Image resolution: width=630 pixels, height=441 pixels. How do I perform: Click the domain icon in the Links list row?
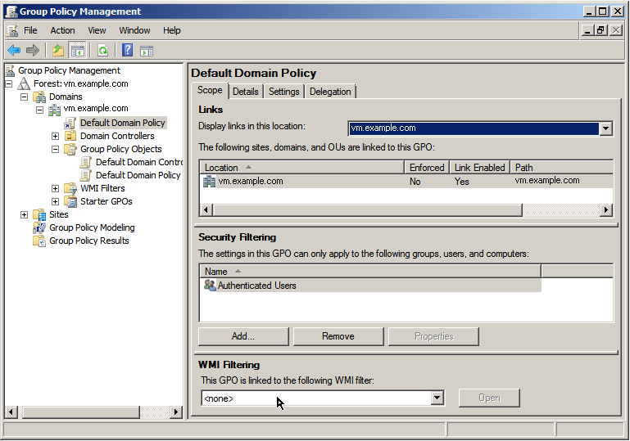tap(210, 182)
